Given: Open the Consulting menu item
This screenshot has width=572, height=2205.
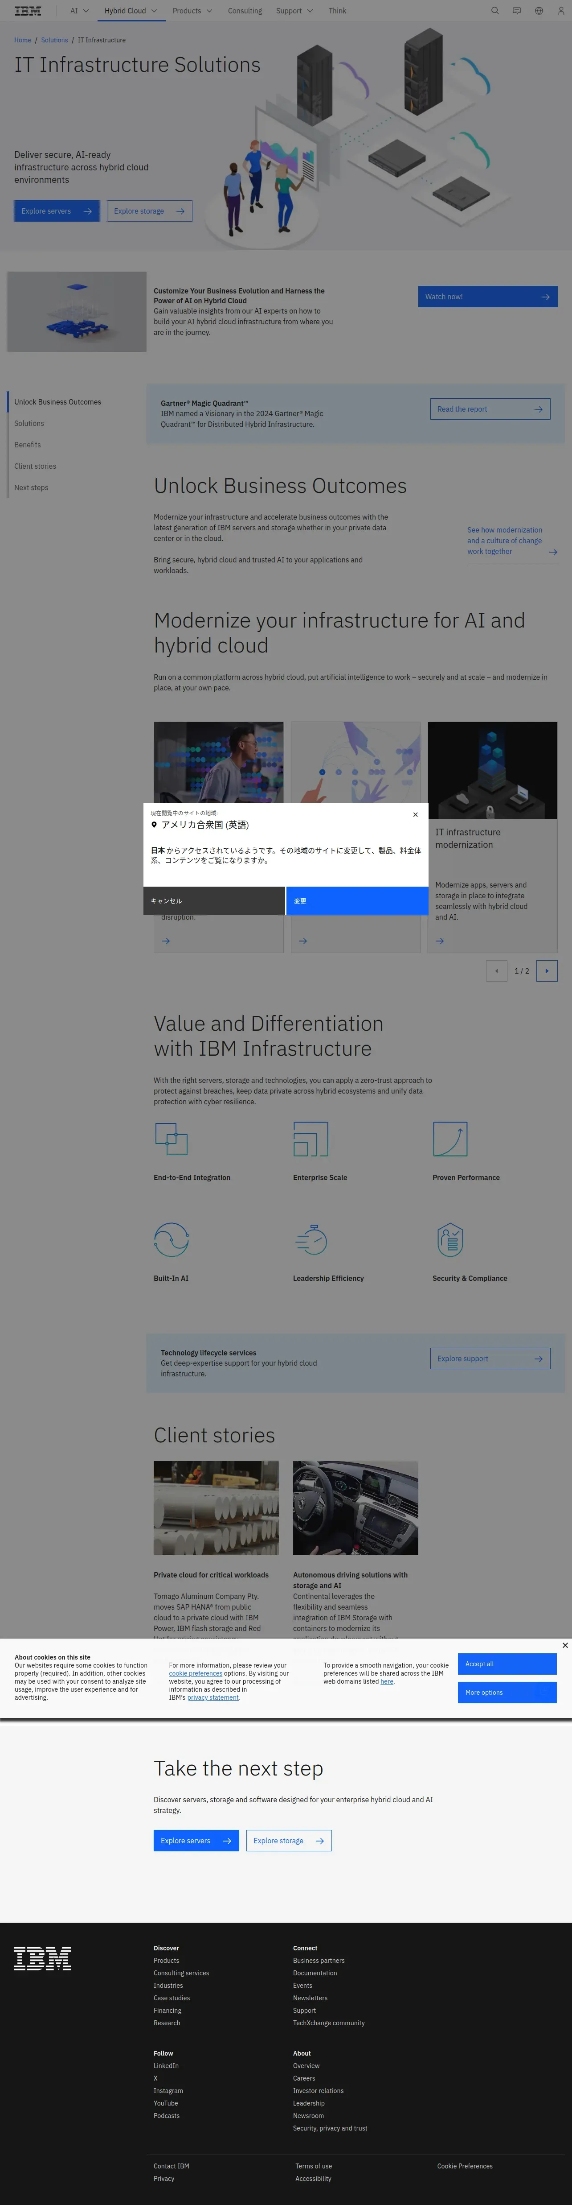Looking at the screenshot, I should (245, 11).
